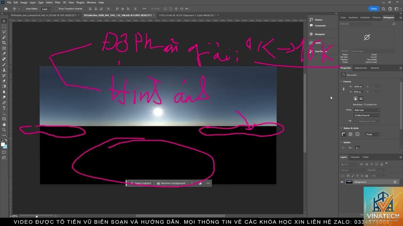Select the Rectangle shape tool

coord(4,119)
